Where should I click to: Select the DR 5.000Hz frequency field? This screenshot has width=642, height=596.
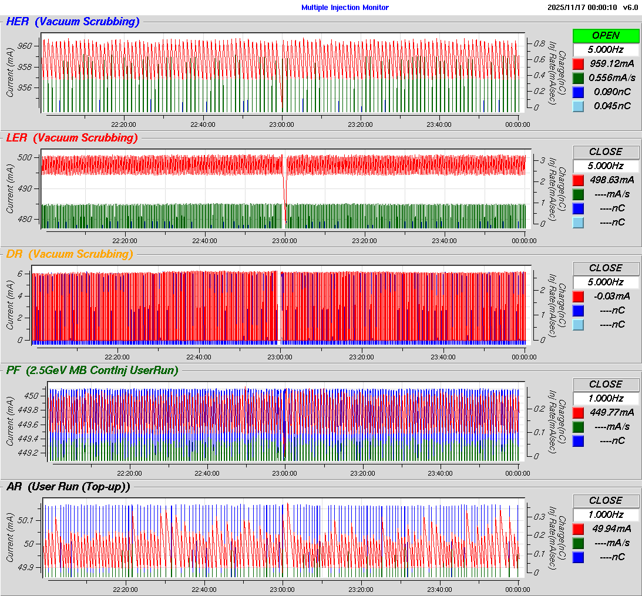pyautogui.click(x=606, y=282)
